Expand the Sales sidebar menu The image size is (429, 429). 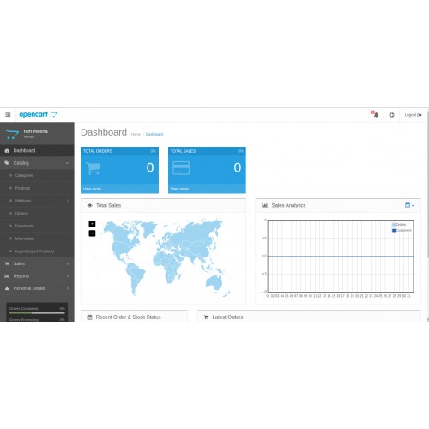click(37, 263)
